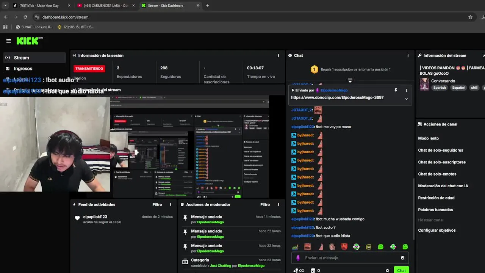Click the Enviar un mensaje input field
Viewport: 485px width, 273px height.
(350, 258)
